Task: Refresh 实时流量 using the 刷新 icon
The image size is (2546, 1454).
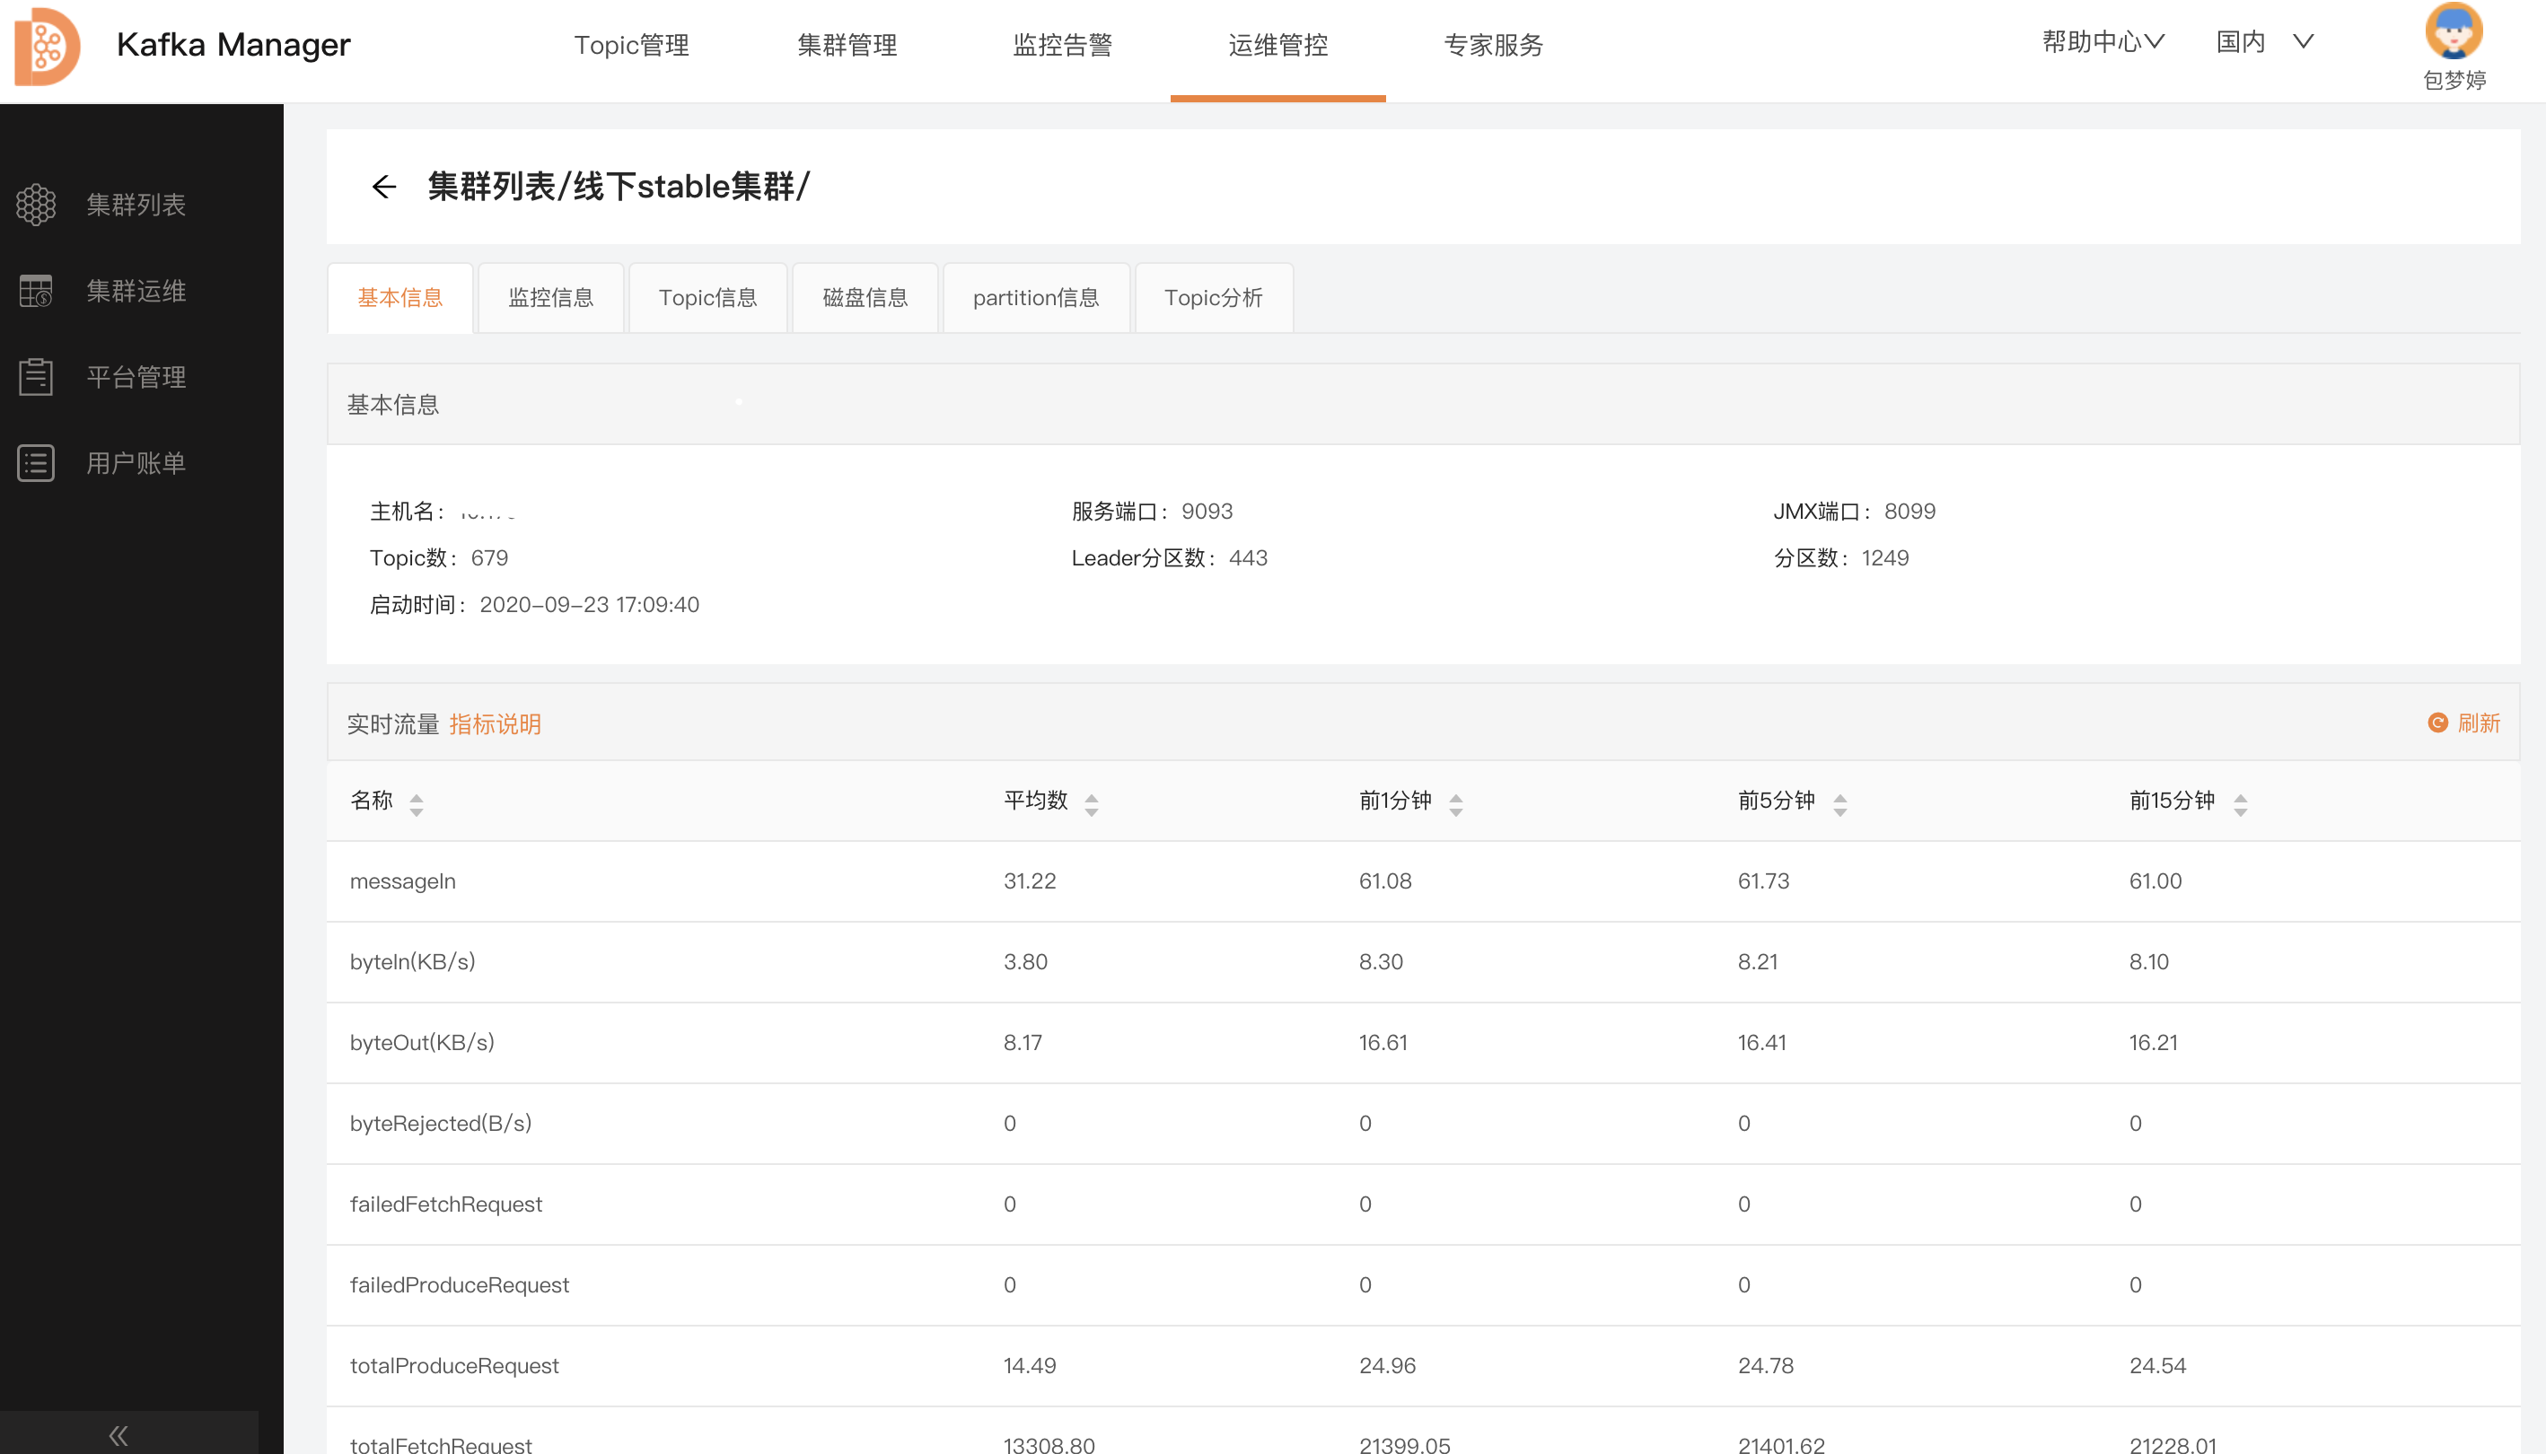Action: (2463, 722)
